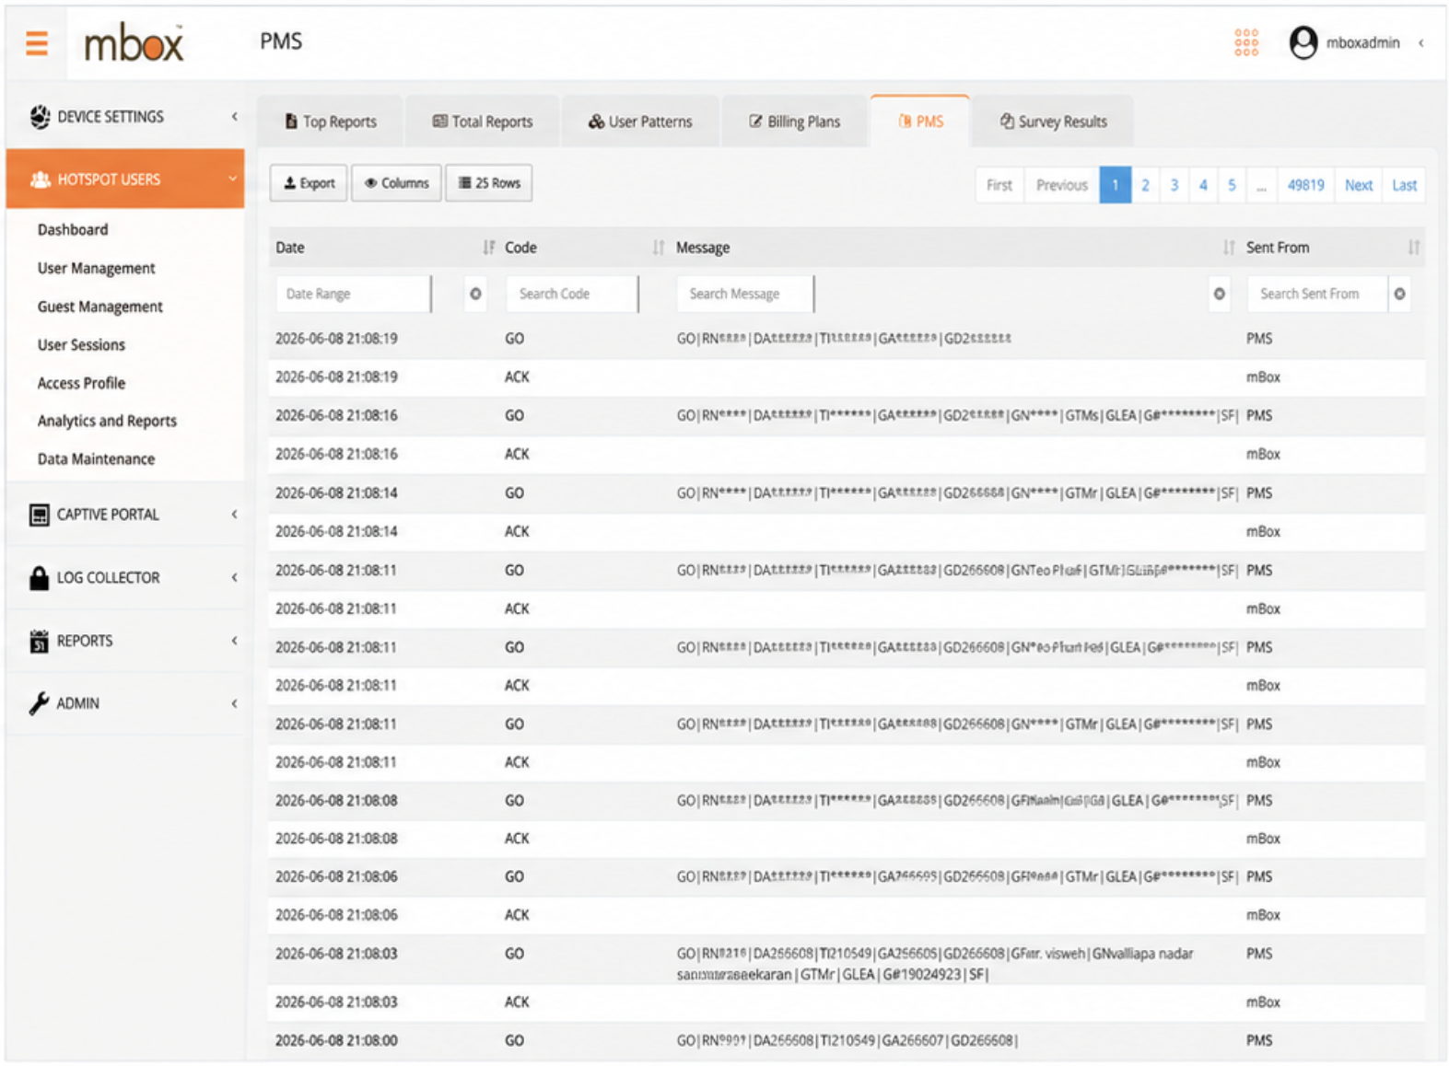This screenshot has height=1066, width=1449.
Task: Sort by the Message column
Action: coord(1228,248)
